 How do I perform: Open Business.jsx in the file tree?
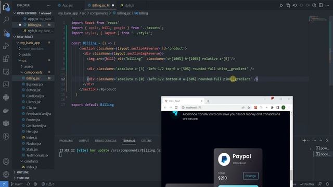(34, 84)
